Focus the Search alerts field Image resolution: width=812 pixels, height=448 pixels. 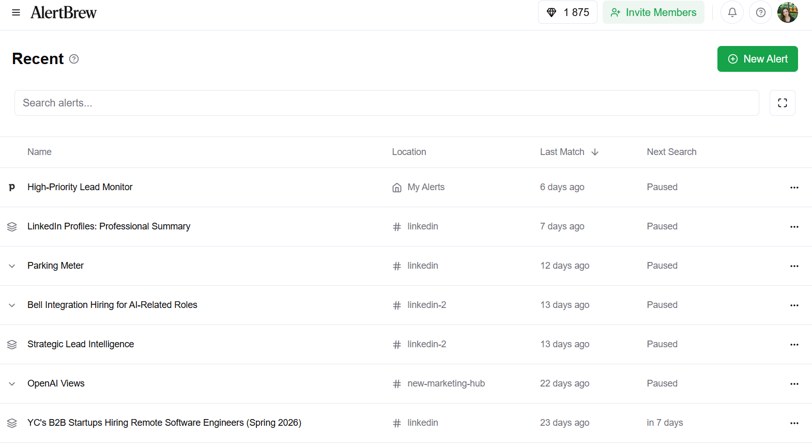point(387,103)
